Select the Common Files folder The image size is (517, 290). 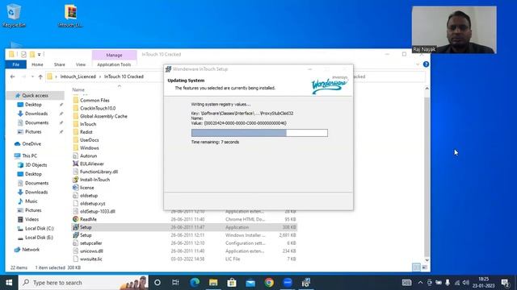coord(95,100)
